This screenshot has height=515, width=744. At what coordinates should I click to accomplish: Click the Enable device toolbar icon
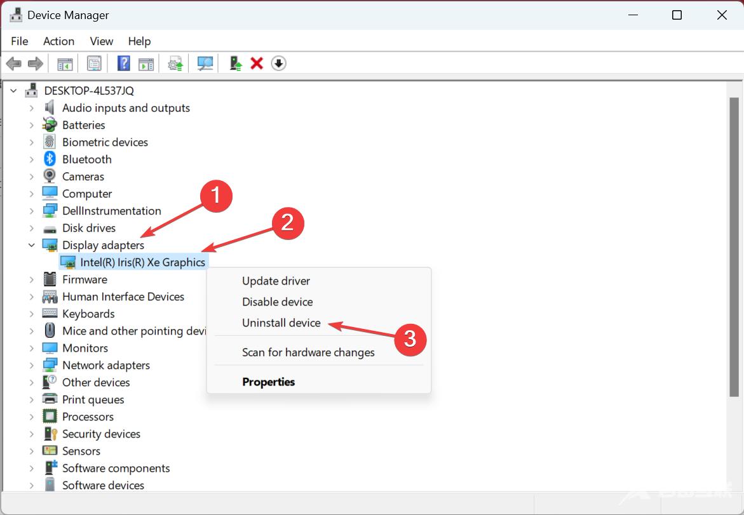click(x=235, y=63)
